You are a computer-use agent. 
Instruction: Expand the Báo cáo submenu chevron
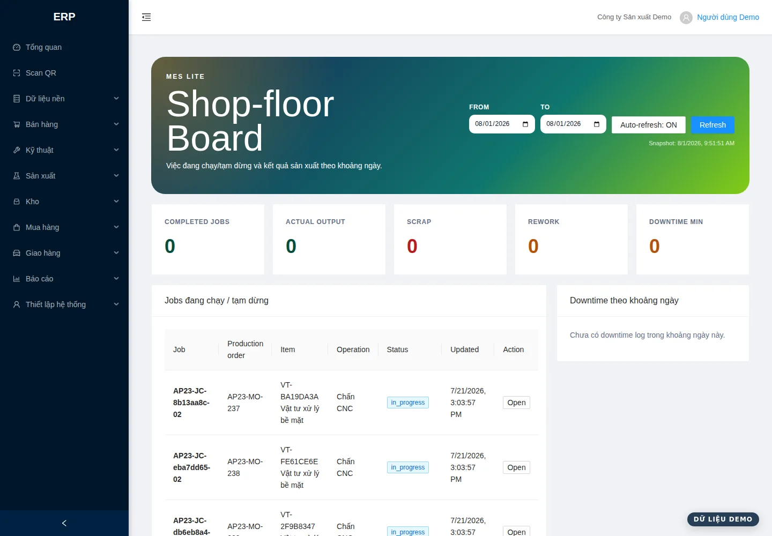pos(116,279)
